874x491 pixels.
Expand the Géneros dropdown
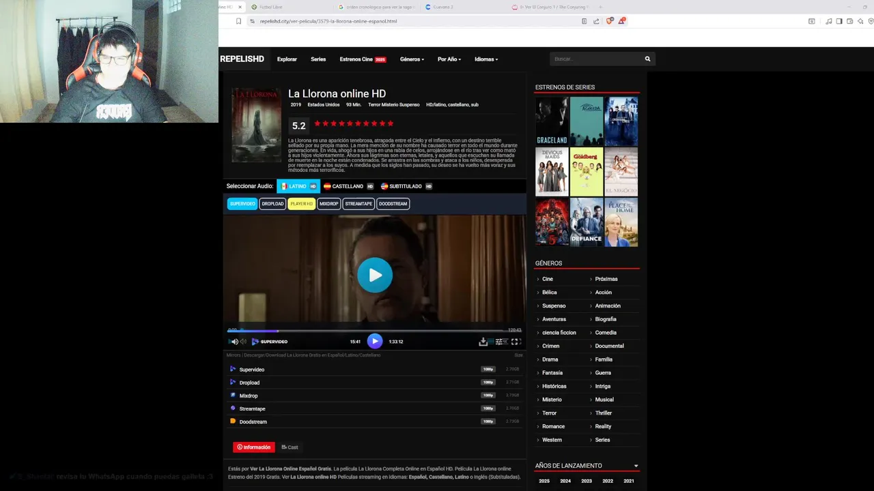coord(412,59)
